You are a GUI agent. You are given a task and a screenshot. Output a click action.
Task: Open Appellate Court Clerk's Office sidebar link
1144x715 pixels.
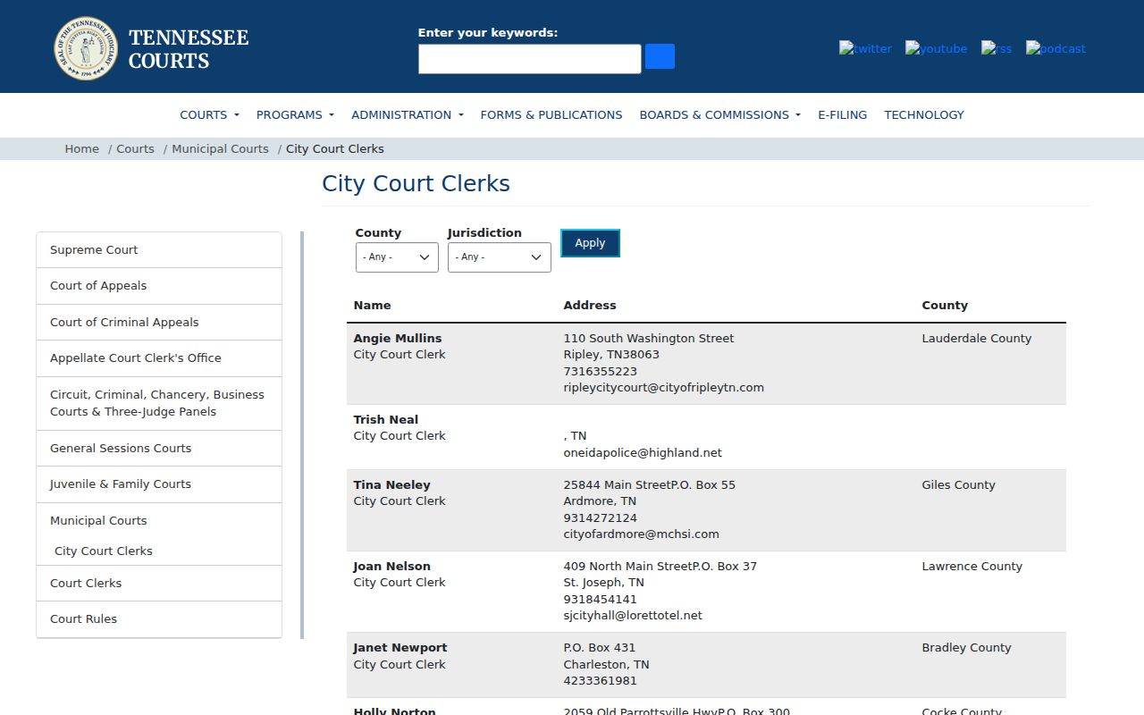159,358
